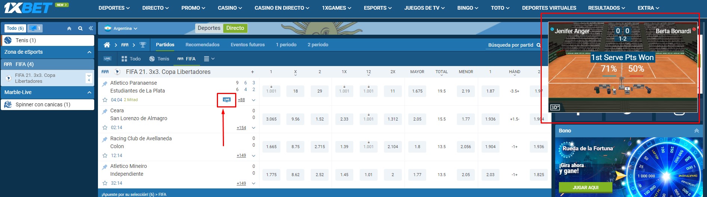Image resolution: width=707 pixels, height=197 pixels.
Task: Open the BINGO menu
Action: (x=468, y=8)
